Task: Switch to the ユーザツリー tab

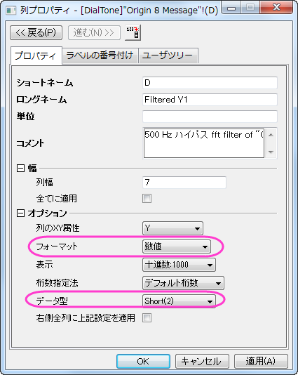Action: tap(168, 55)
